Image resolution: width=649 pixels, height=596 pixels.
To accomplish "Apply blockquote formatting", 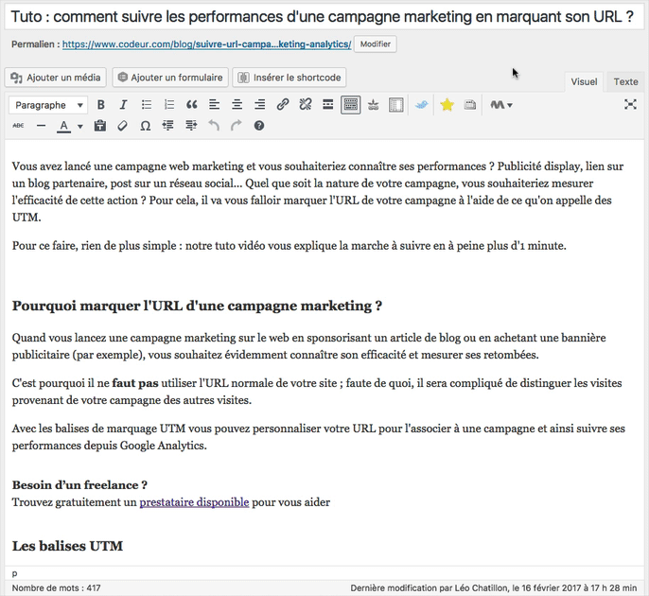I will (x=192, y=105).
